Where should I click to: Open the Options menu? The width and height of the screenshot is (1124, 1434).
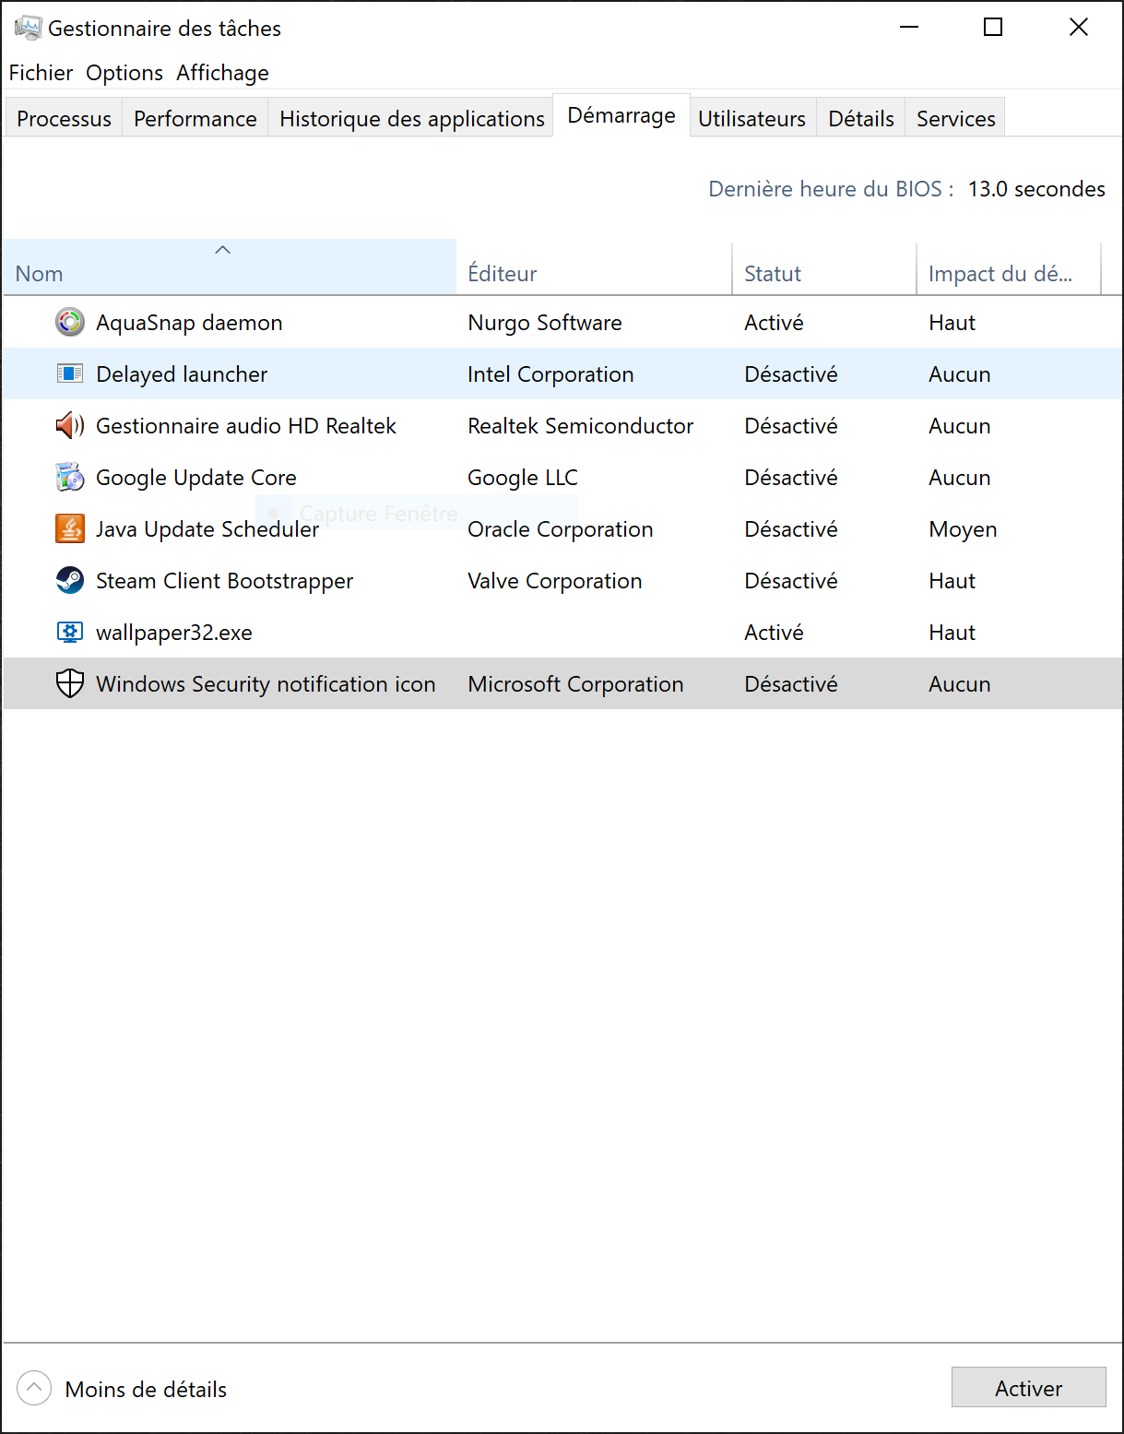click(x=124, y=73)
